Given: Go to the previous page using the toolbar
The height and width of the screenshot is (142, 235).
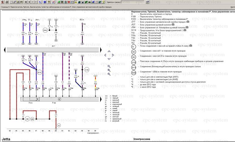Looking at the screenshot, I should (29, 2).
